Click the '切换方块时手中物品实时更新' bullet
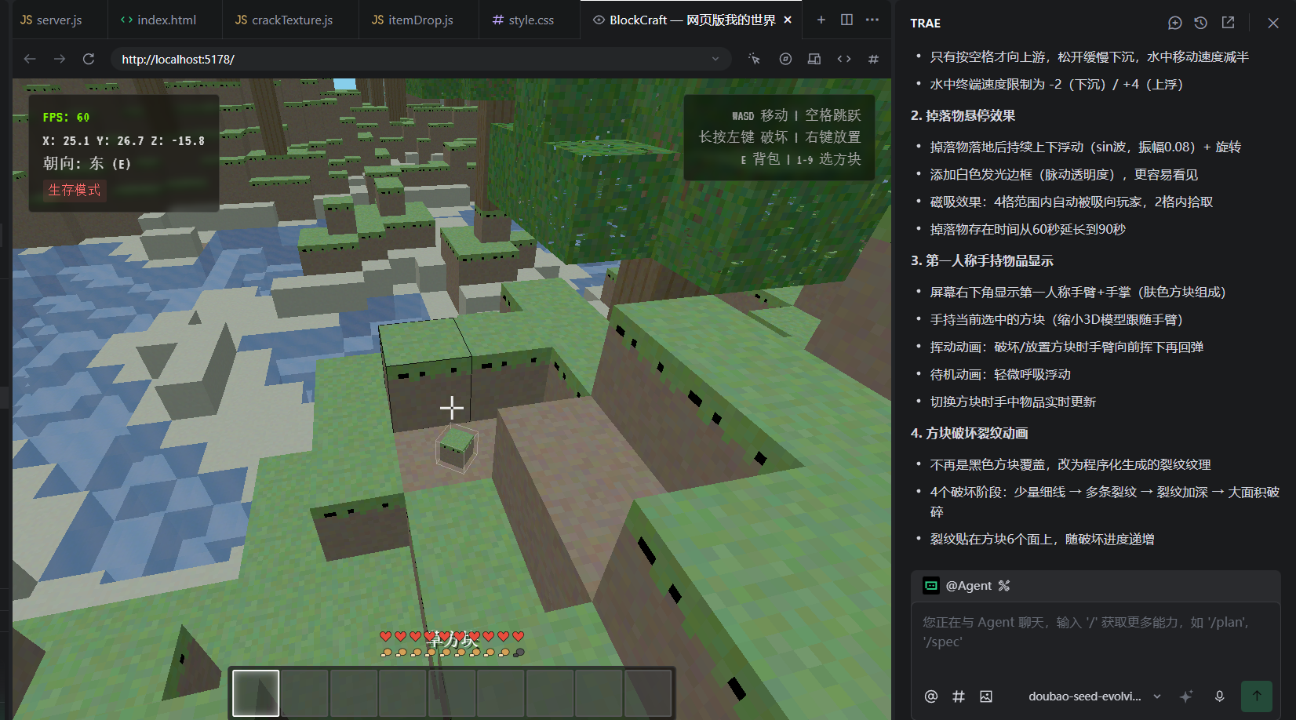The width and height of the screenshot is (1296, 720). coord(1013,402)
